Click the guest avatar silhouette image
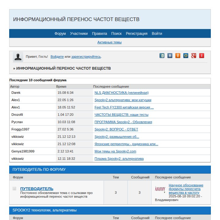 [18, 57]
